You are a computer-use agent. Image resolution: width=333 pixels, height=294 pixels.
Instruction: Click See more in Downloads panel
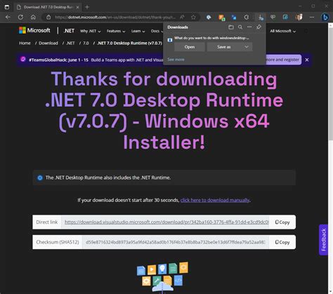176,60
